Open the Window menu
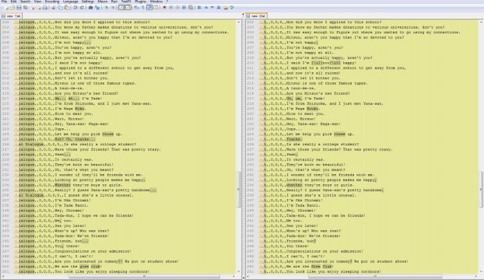The image size is (484, 280). point(156,2)
